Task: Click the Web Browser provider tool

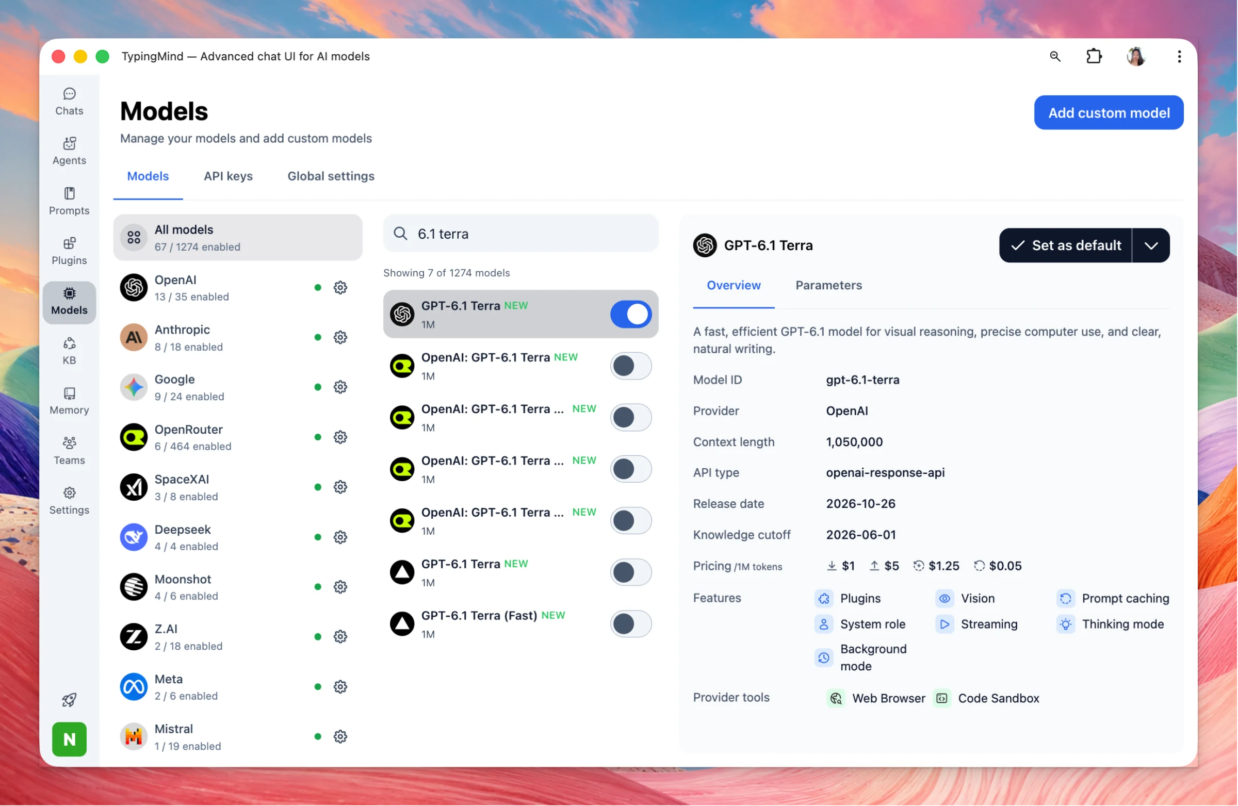Action: [876, 698]
